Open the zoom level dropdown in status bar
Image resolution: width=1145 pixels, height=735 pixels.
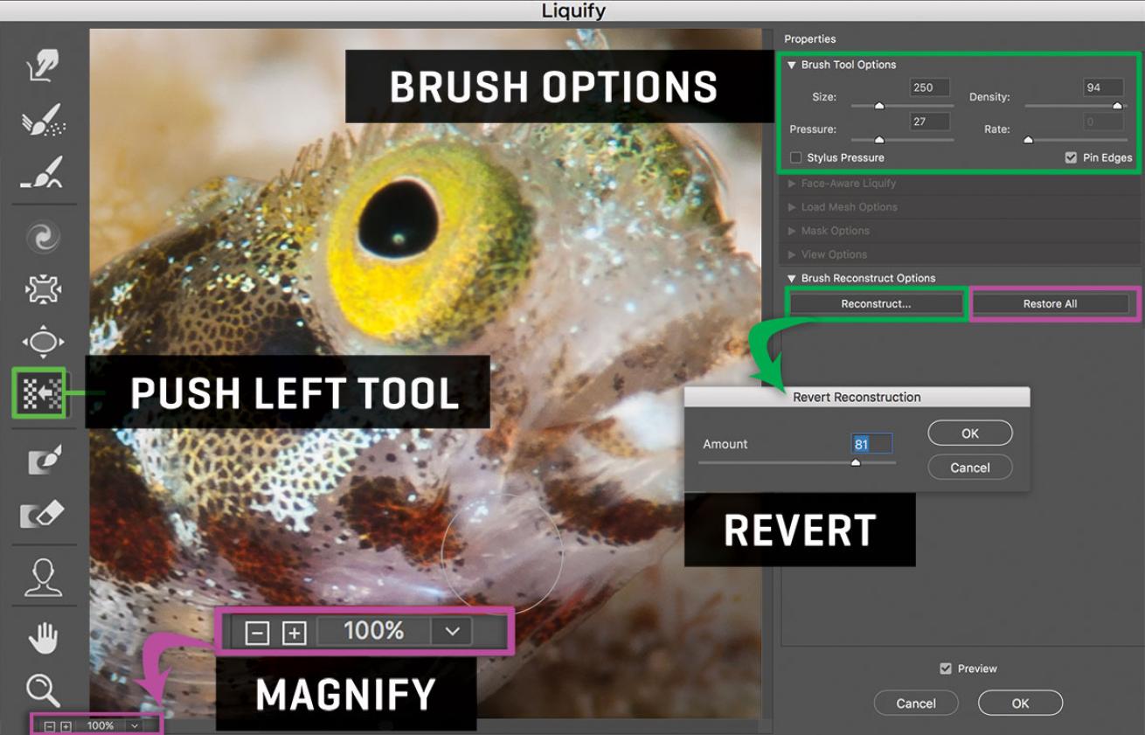[134, 725]
